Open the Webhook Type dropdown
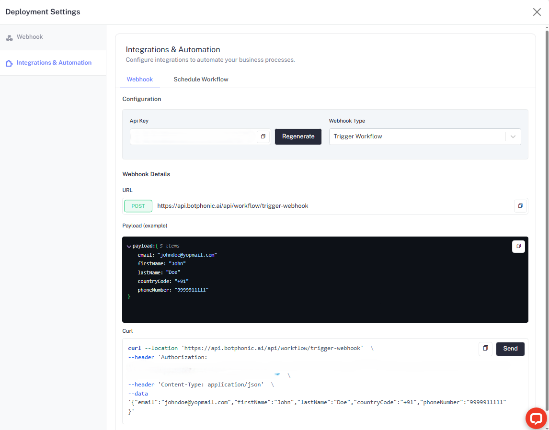 tap(425, 136)
